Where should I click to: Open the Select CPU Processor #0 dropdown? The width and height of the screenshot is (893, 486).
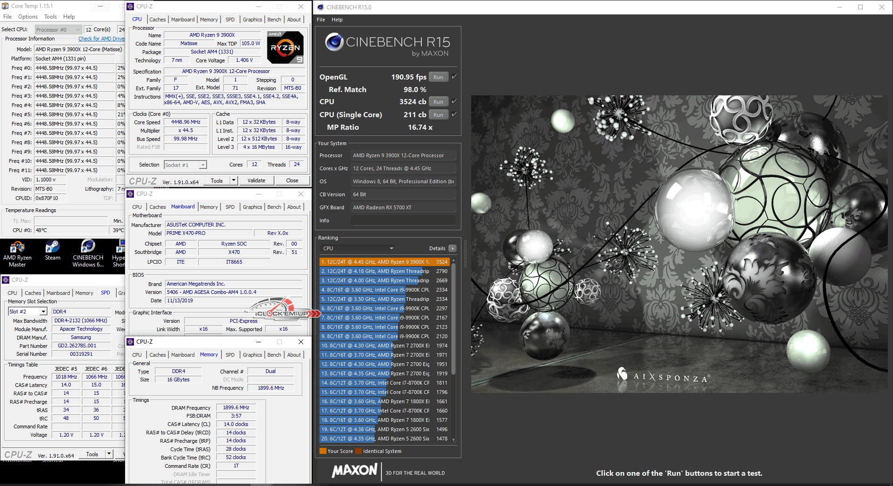[58, 30]
